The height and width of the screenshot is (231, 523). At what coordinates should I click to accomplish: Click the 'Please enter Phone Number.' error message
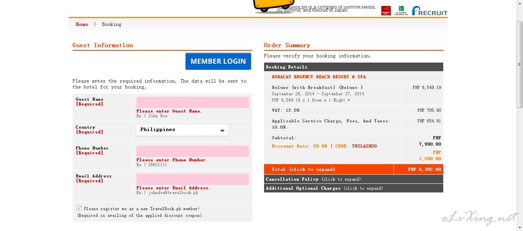[172, 160]
